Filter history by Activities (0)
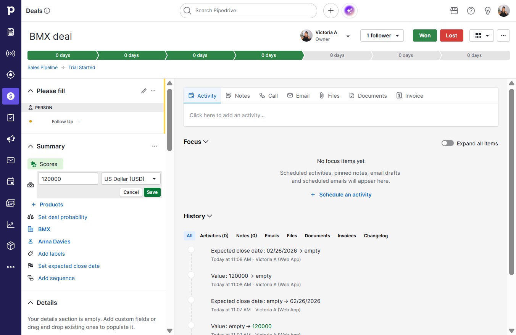Viewport: 516px width, 335px height. coord(214,236)
